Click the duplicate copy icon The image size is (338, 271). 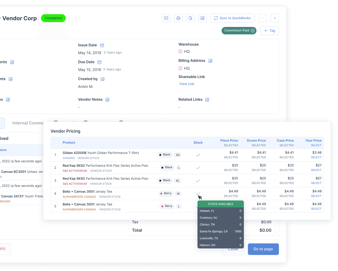pos(190,18)
